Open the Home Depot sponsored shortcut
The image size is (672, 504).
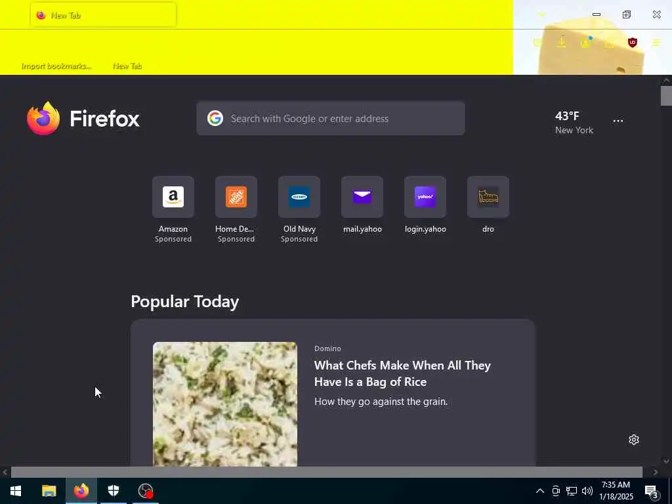[236, 209]
